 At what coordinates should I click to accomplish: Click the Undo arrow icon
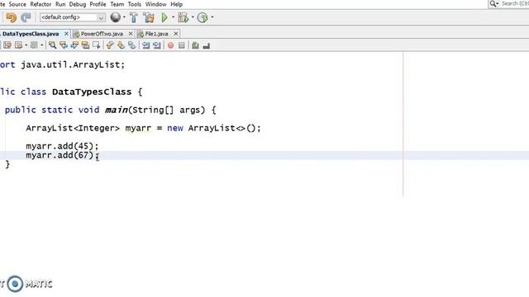click(11, 17)
